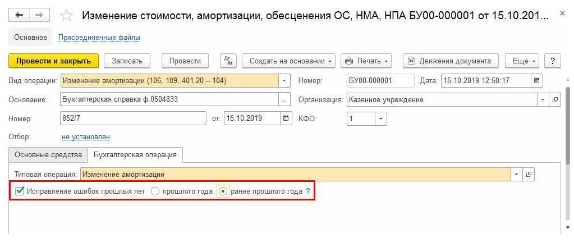This screenshot has width=574, height=242.
Task: Select the 'прошлого года' radio option
Action: point(155,191)
